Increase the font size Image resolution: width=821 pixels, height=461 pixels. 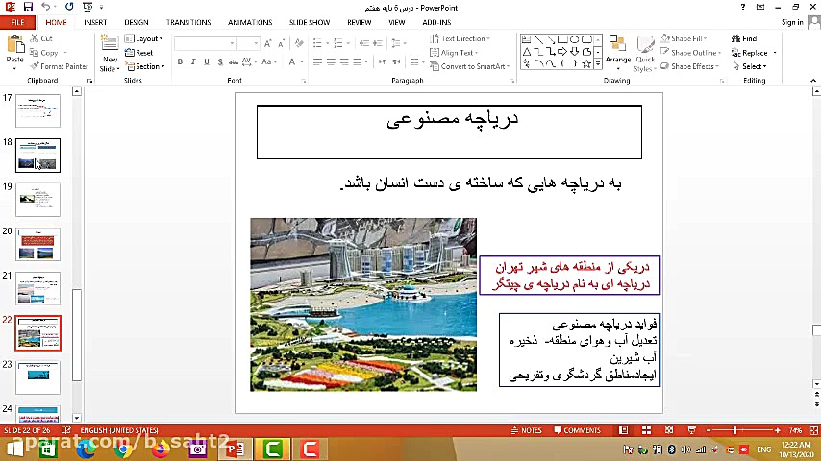click(267, 43)
